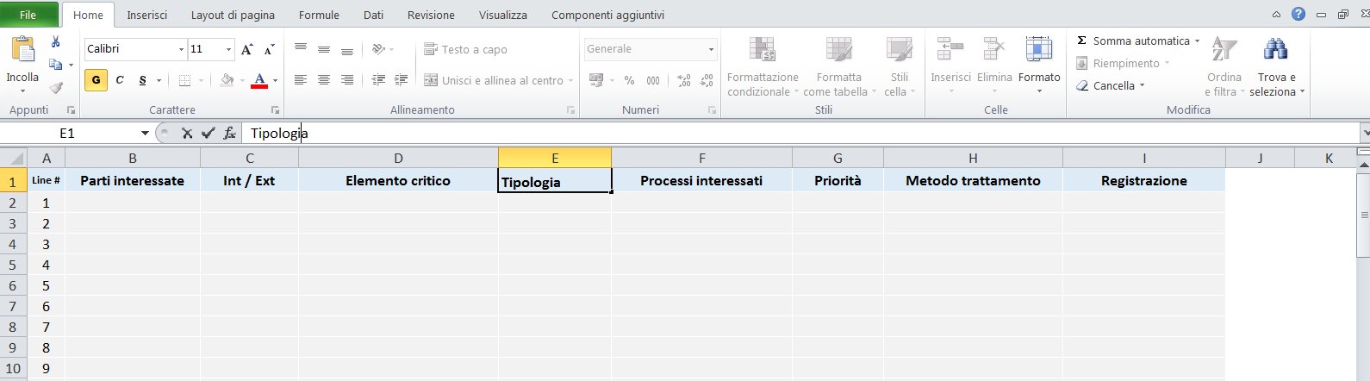Viewport: 1370px width, 381px height.
Task: Expand the font size 11 dropdown
Action: click(x=228, y=49)
